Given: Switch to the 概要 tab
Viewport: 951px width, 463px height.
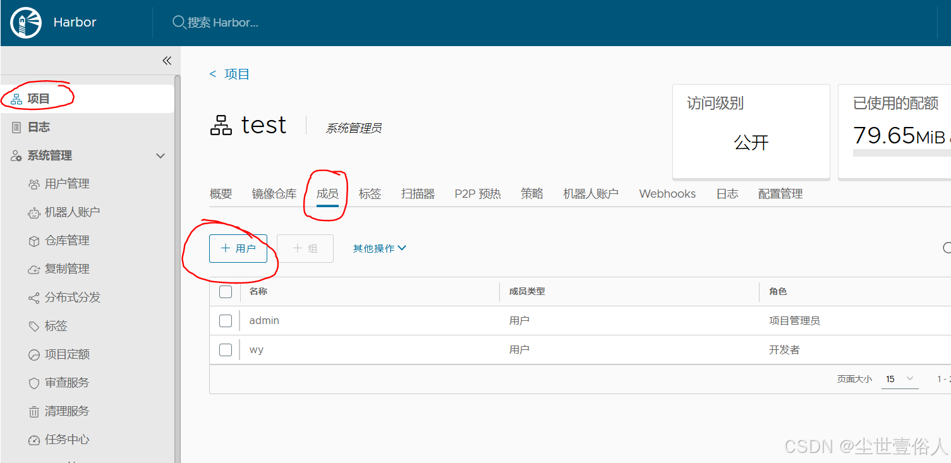Looking at the screenshot, I should (221, 194).
